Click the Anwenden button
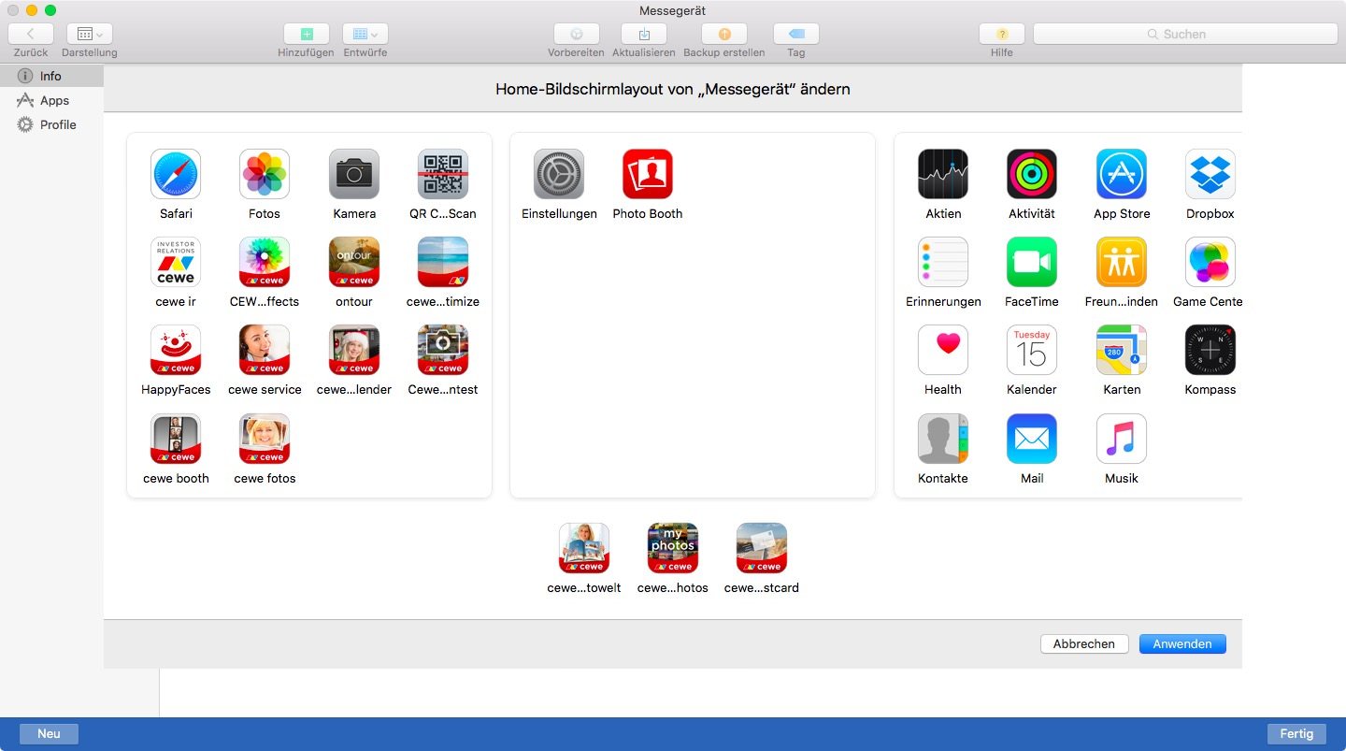Image resolution: width=1346 pixels, height=751 pixels. point(1182,643)
